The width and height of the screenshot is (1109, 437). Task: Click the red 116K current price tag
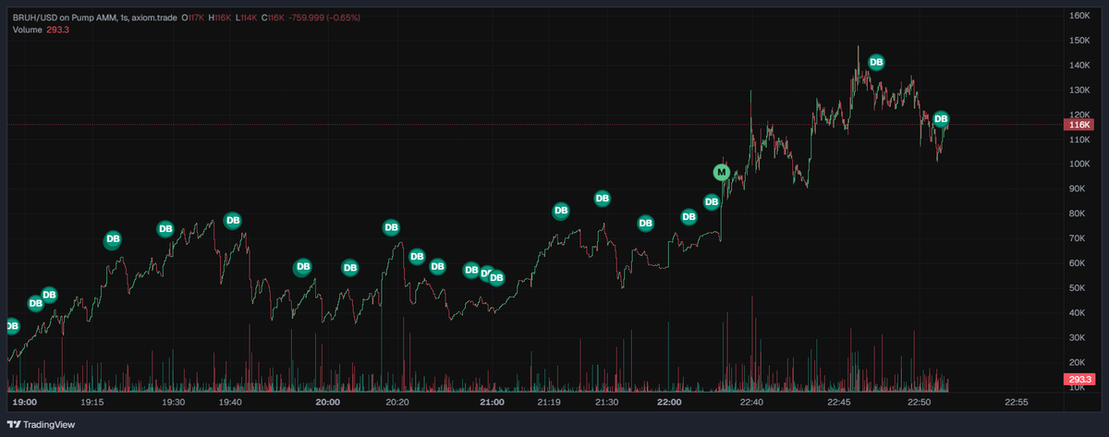click(x=1079, y=125)
